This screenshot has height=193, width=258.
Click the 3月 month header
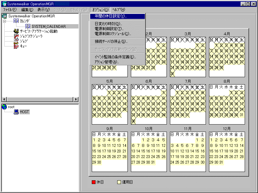click(x=188, y=34)
